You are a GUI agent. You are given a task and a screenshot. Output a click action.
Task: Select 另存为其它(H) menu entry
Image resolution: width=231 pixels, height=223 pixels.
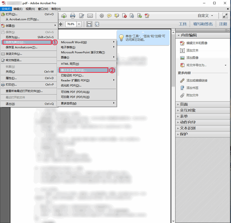[x=29, y=42]
